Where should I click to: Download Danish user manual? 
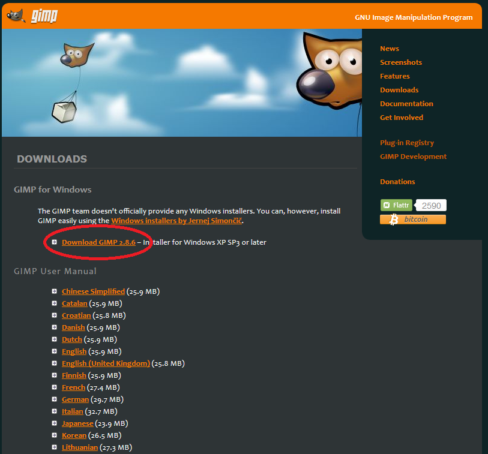point(73,327)
